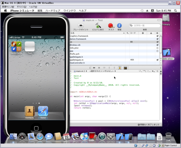Click the Xcode icon in the Dock
181x148 pixels.
tap(119, 137)
